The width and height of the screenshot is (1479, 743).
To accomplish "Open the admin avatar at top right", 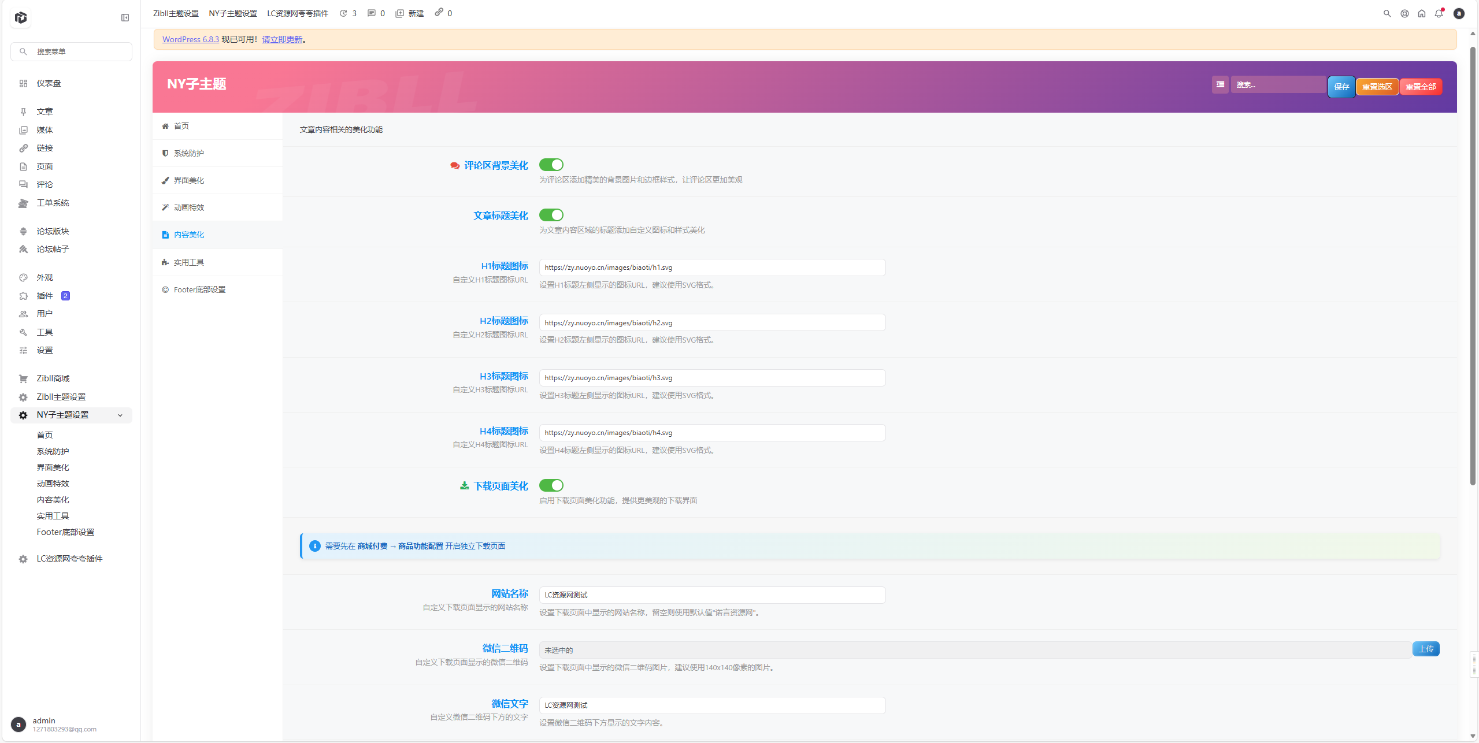I will (x=1459, y=13).
